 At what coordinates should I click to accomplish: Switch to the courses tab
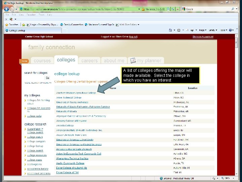[42, 61]
